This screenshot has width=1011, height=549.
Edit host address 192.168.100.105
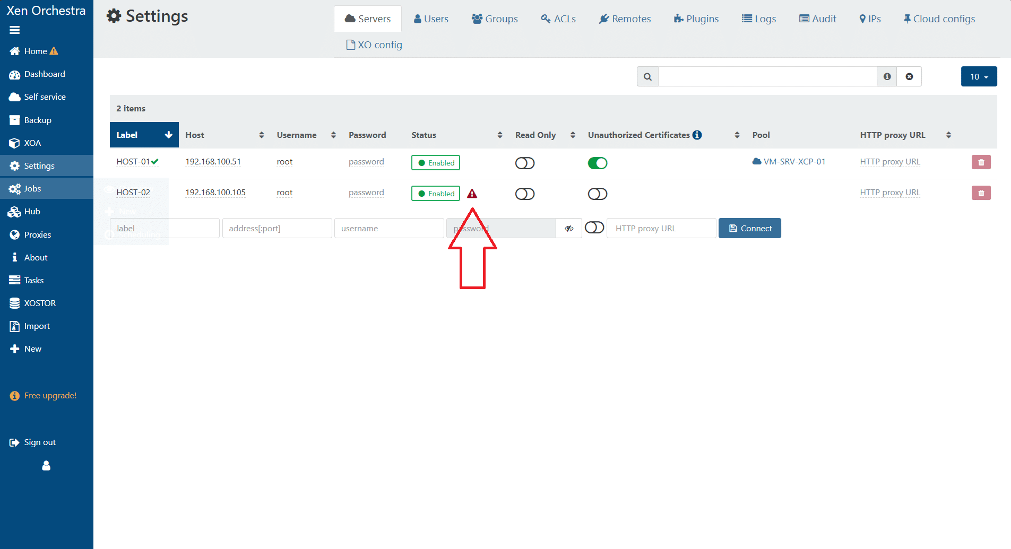[215, 193]
